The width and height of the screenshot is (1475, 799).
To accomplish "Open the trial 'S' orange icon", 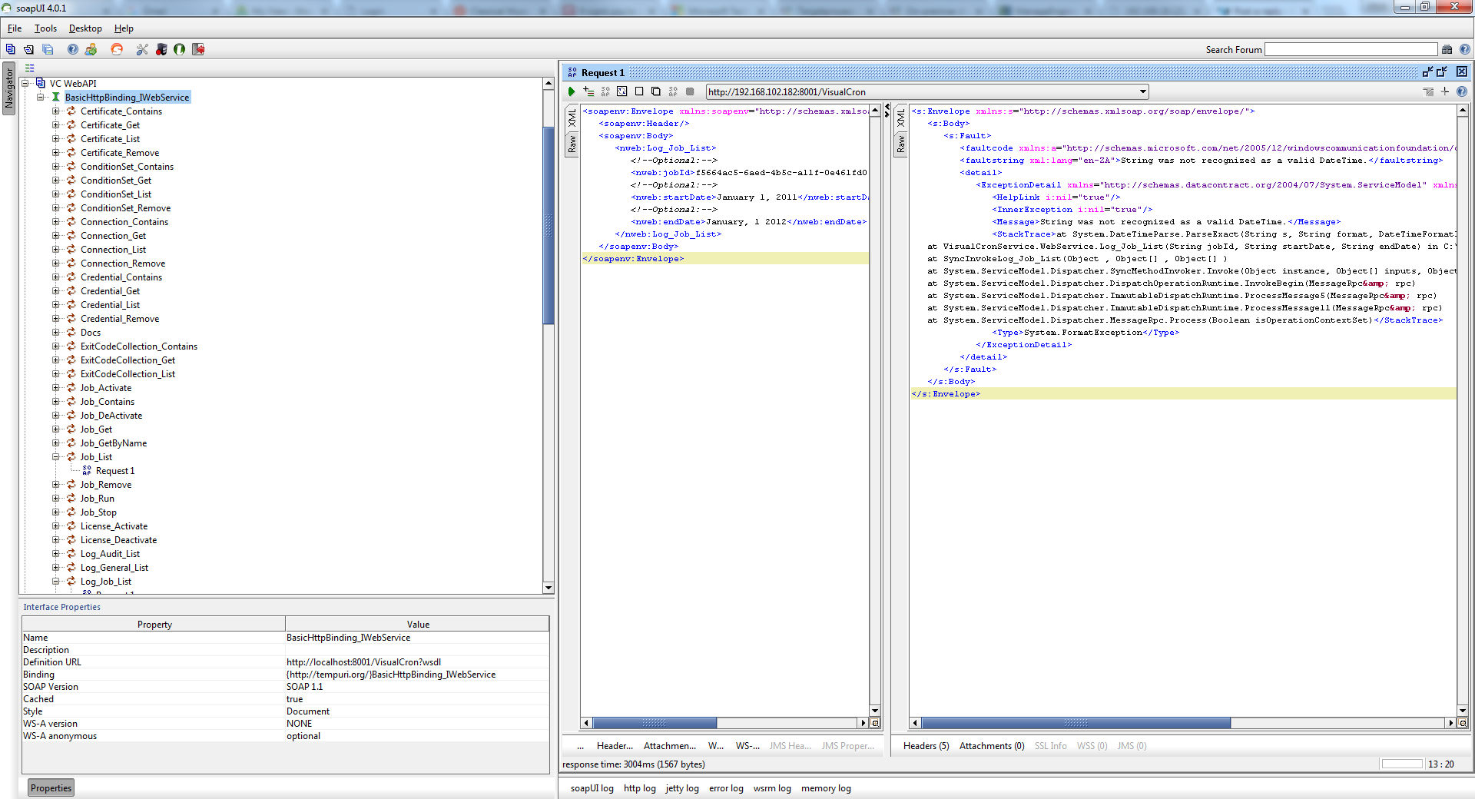I will click(117, 49).
